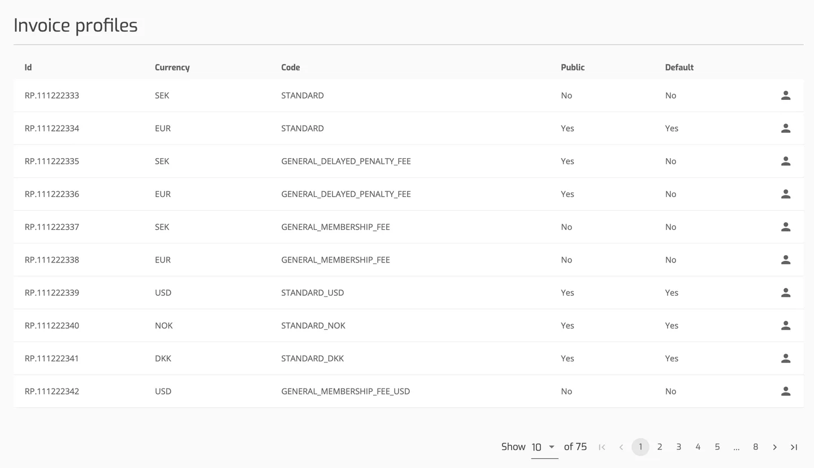The width and height of the screenshot is (814, 468).
Task: Click person icon for STANDARD_NOK profile
Action: point(785,325)
